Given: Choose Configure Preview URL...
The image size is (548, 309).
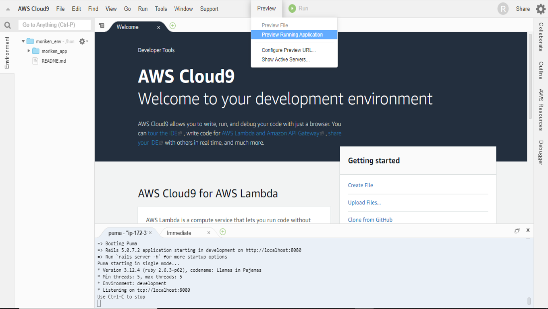Looking at the screenshot, I should [294, 50].
